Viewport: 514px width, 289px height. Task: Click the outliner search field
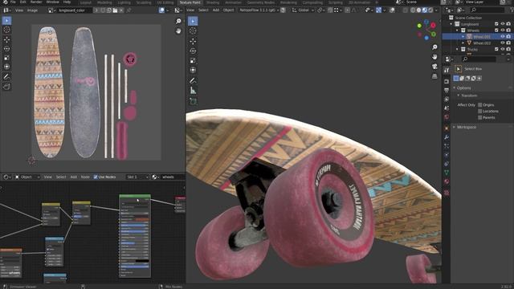(x=487, y=10)
